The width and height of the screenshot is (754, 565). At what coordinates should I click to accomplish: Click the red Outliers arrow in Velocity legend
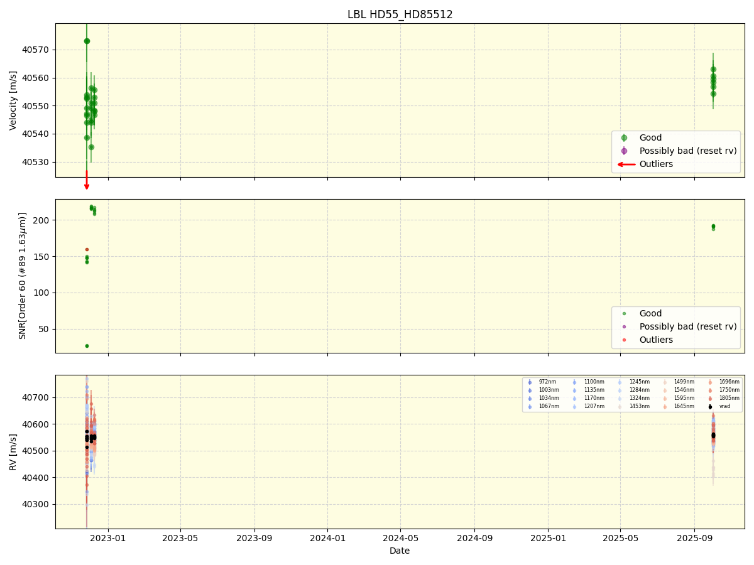coord(626,164)
